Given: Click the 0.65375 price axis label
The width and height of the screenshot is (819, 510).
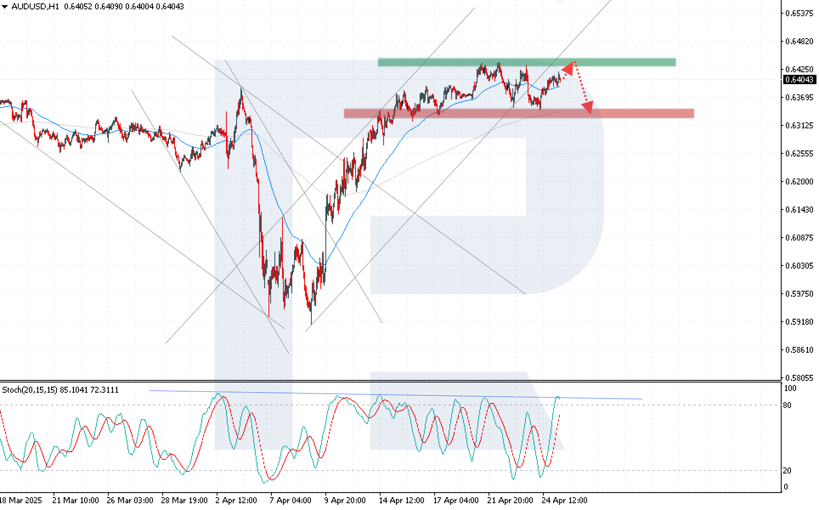Looking at the screenshot, I should pos(799,14).
